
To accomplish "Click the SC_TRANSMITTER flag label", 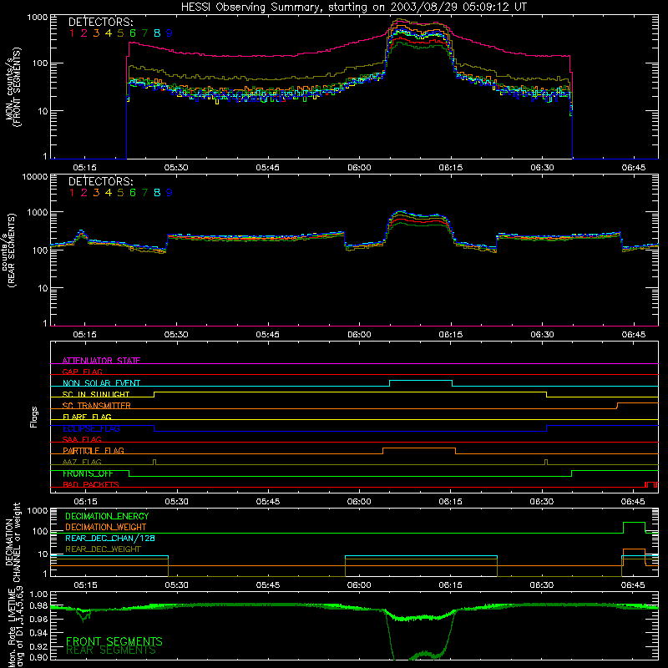I will [96, 405].
